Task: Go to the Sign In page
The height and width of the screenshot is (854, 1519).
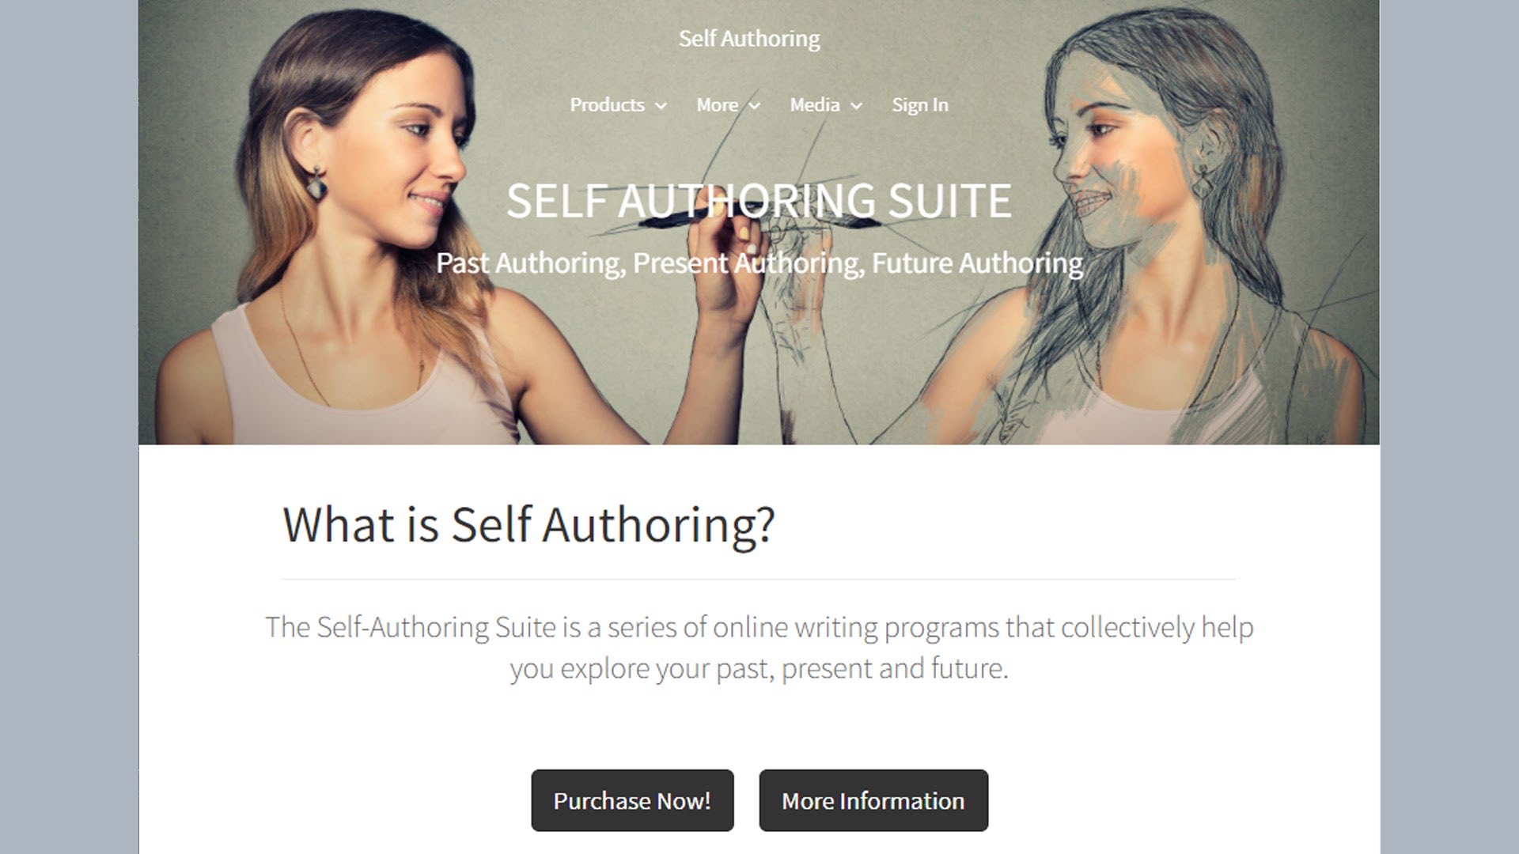Action: [919, 104]
